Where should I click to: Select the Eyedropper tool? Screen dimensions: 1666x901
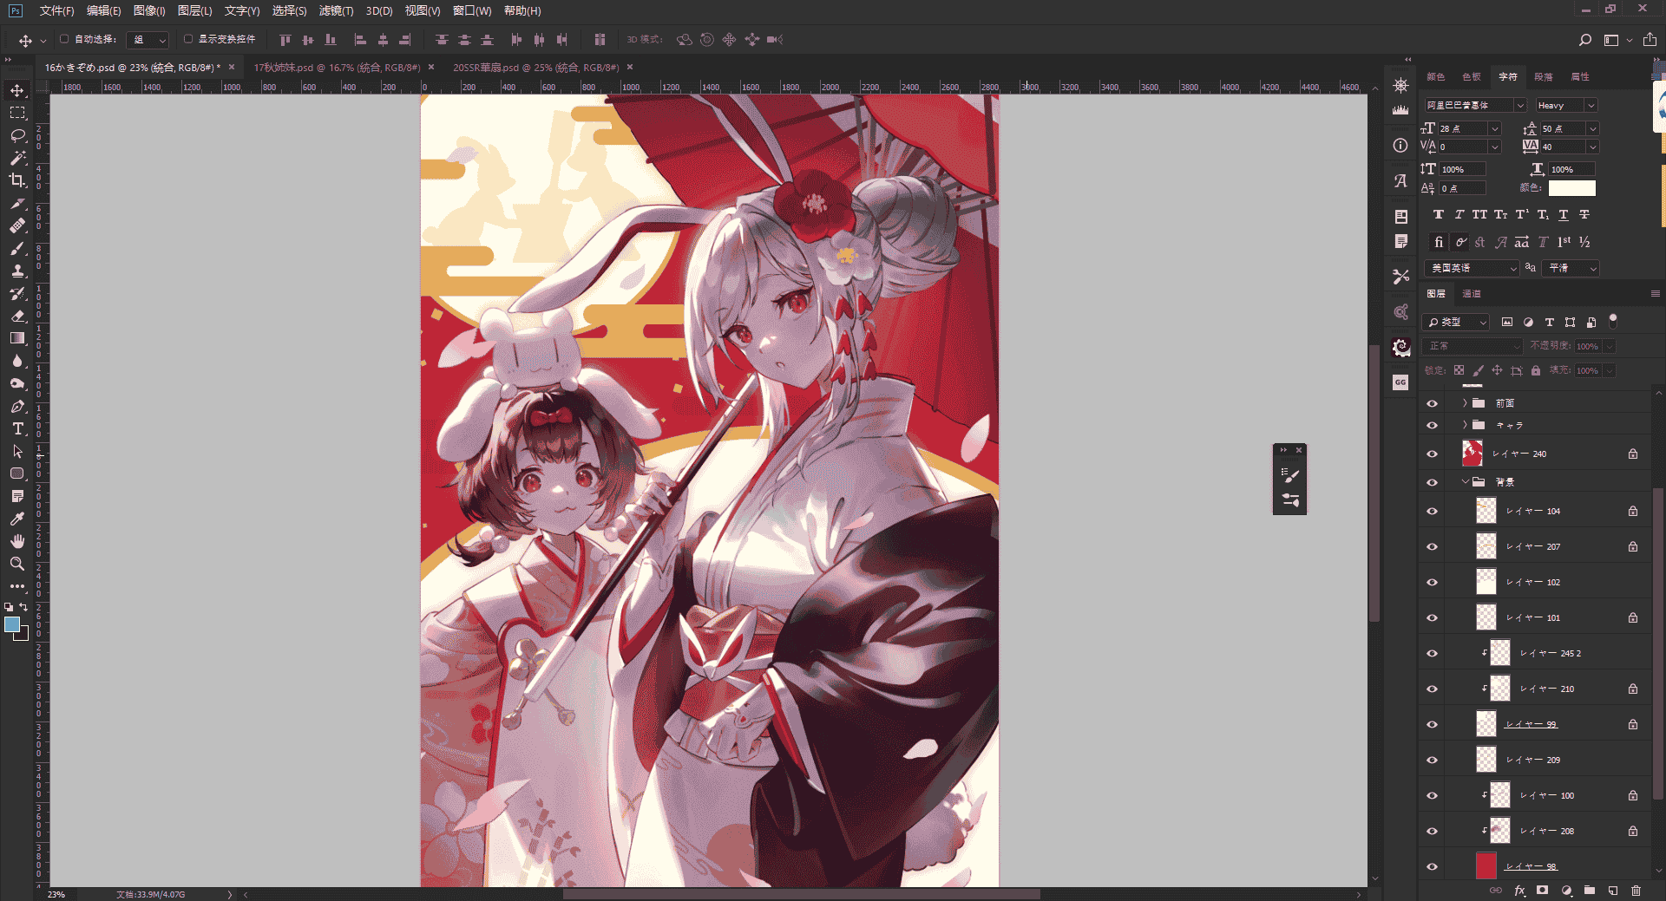17,519
